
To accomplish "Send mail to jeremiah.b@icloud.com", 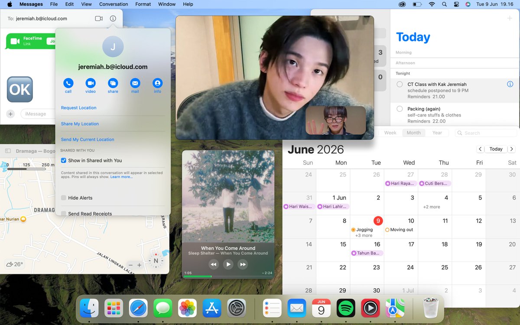I will (135, 83).
